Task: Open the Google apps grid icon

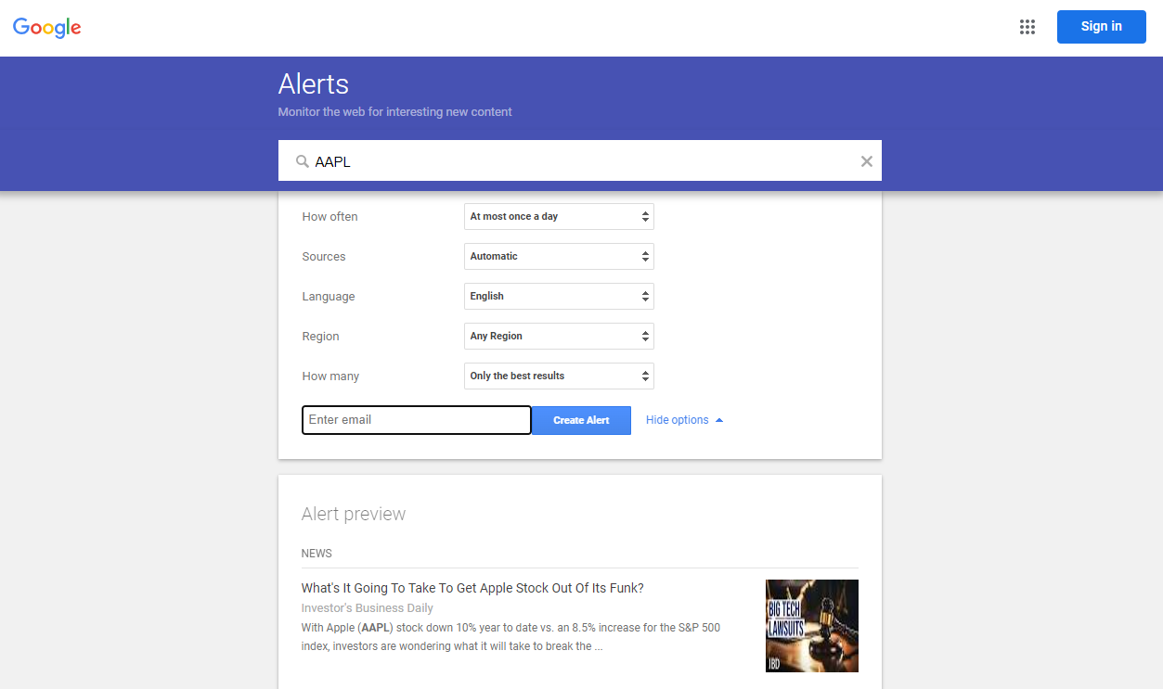Action: [x=1027, y=27]
